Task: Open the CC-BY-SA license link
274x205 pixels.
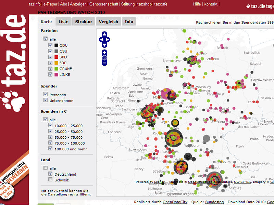Action: click(242, 182)
